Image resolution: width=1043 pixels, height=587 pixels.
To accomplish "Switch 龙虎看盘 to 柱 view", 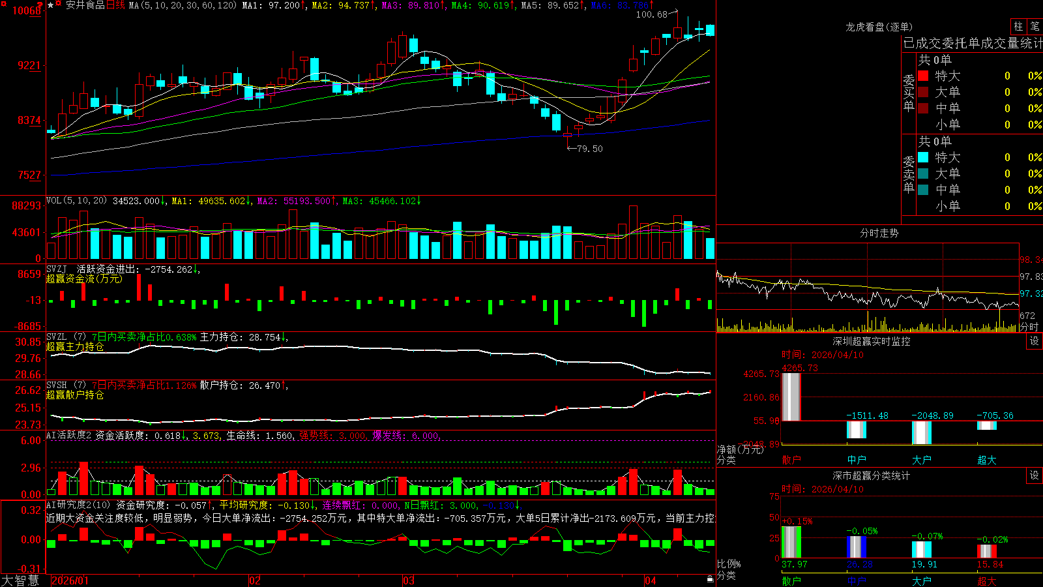I will coord(1018,26).
